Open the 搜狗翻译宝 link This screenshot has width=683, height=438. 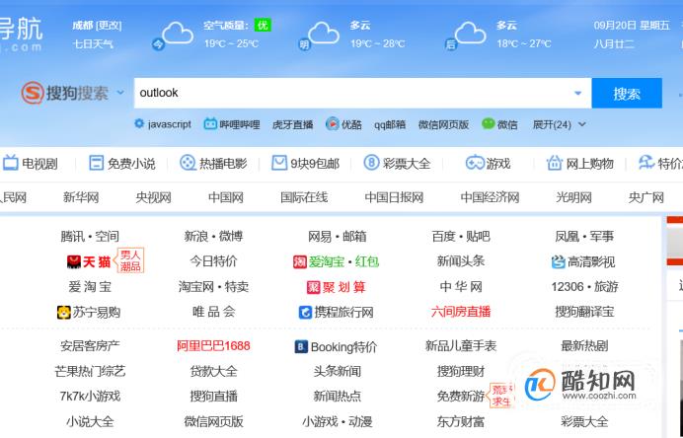(584, 312)
